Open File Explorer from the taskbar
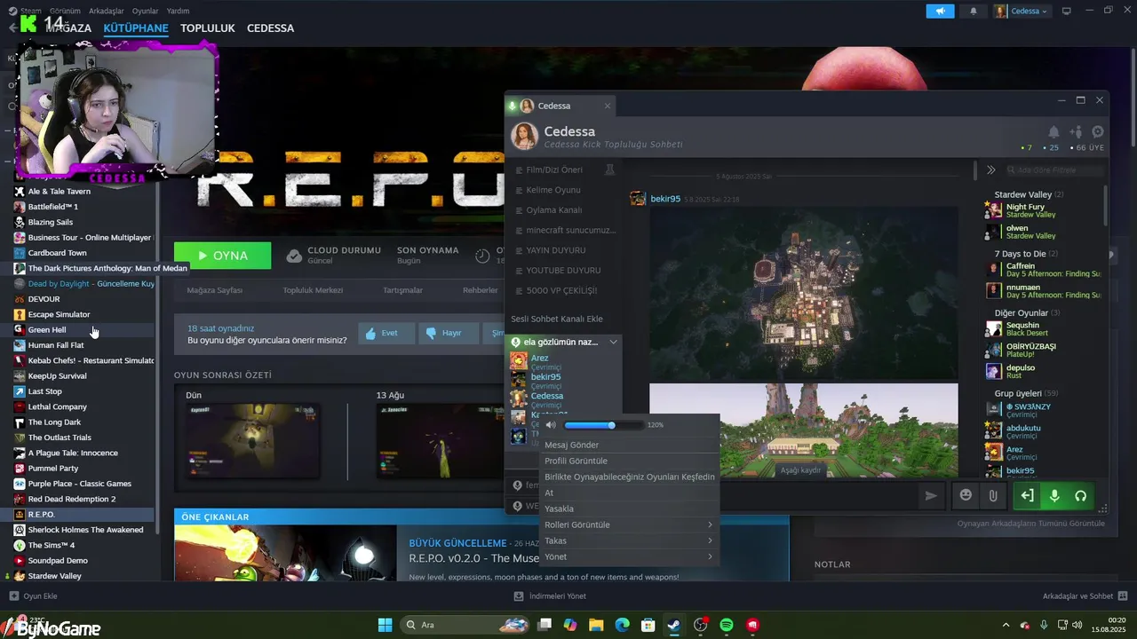Viewport: 1137px width, 639px height. (x=596, y=625)
